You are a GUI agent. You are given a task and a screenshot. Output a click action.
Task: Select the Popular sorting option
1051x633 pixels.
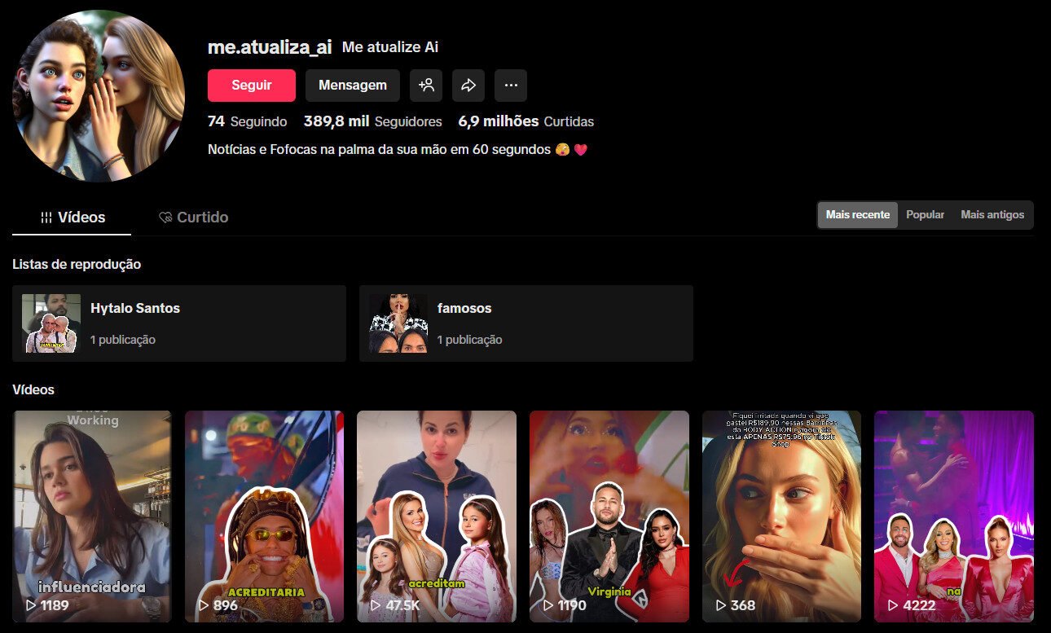(925, 214)
